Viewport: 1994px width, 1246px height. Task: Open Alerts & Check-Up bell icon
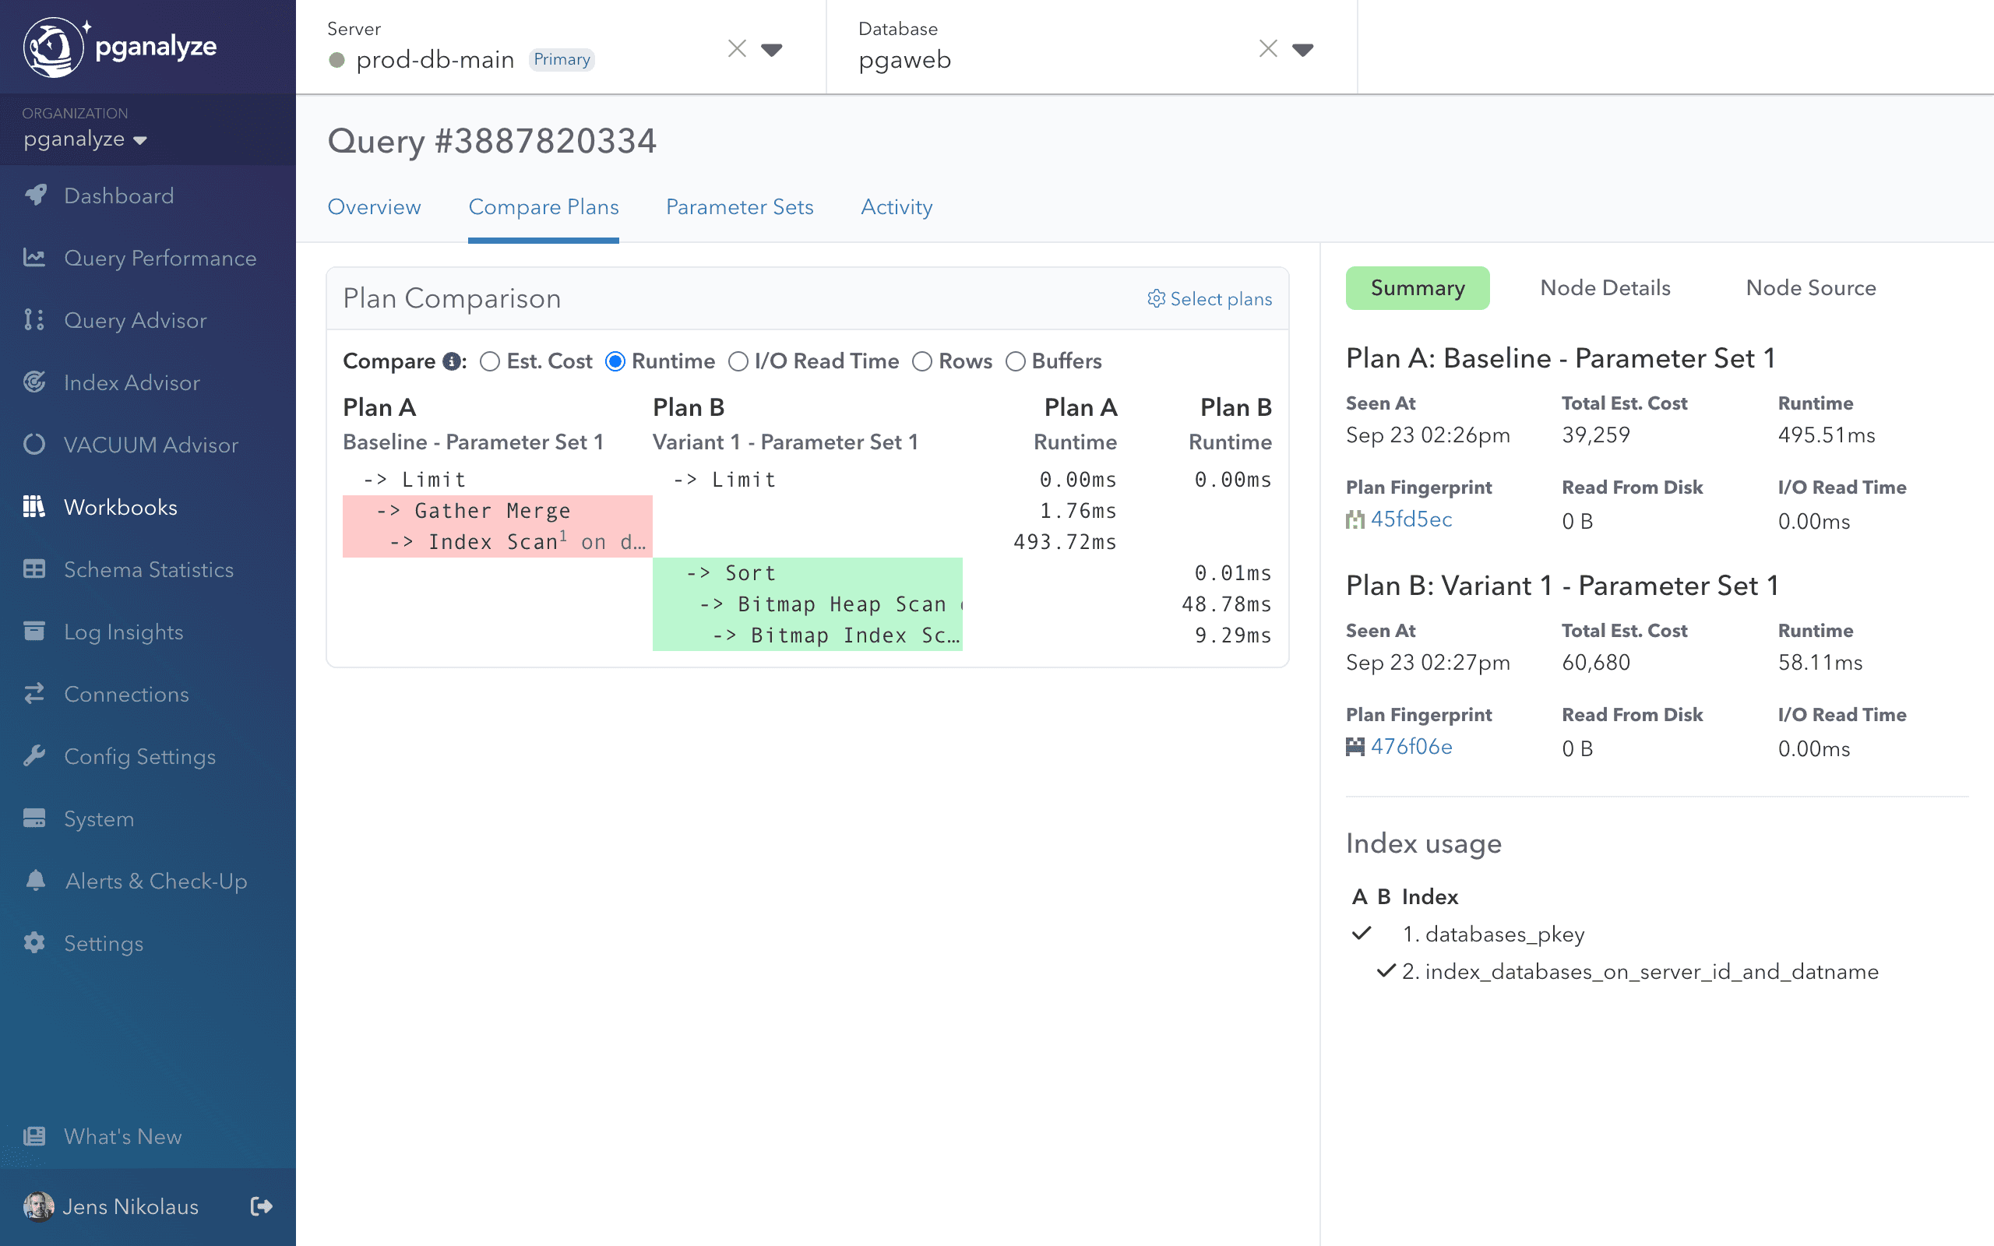tap(34, 881)
